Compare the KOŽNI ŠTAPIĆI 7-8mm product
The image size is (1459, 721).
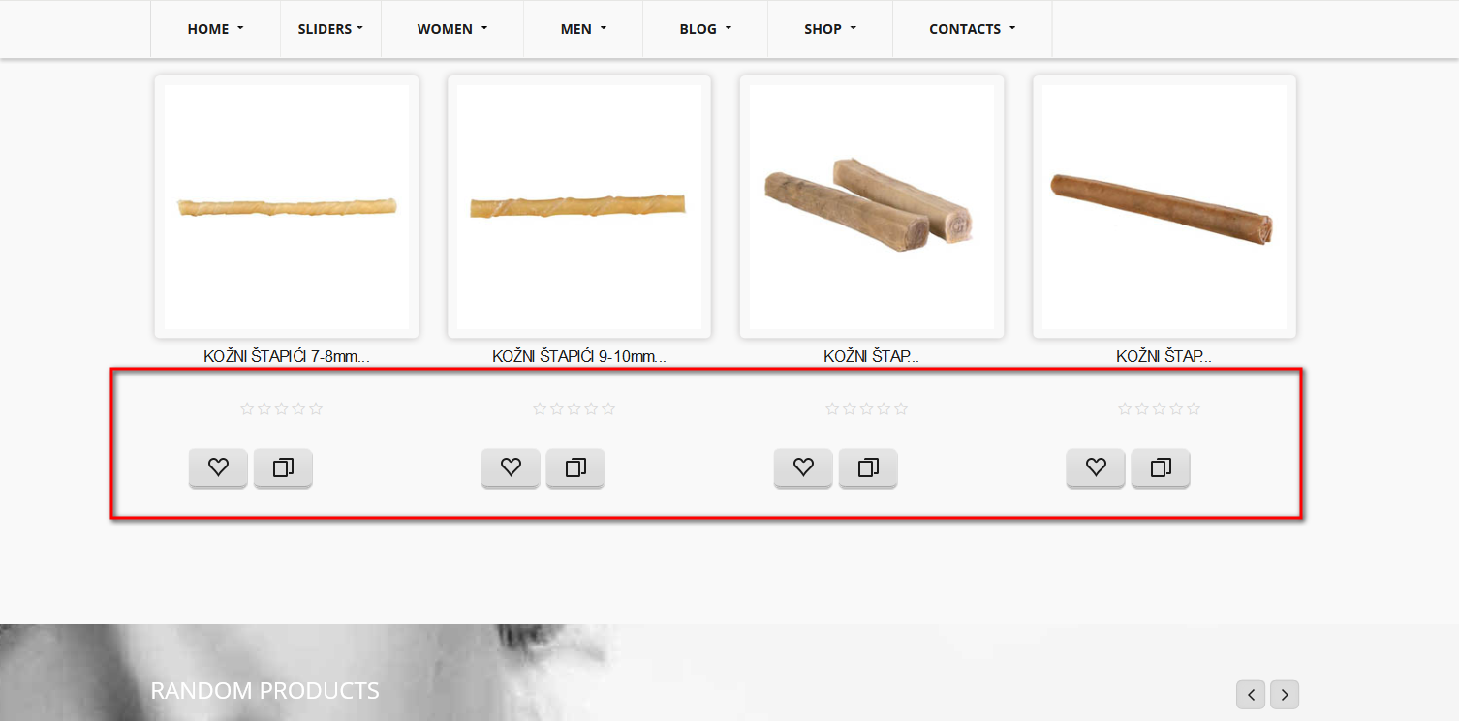[283, 467]
